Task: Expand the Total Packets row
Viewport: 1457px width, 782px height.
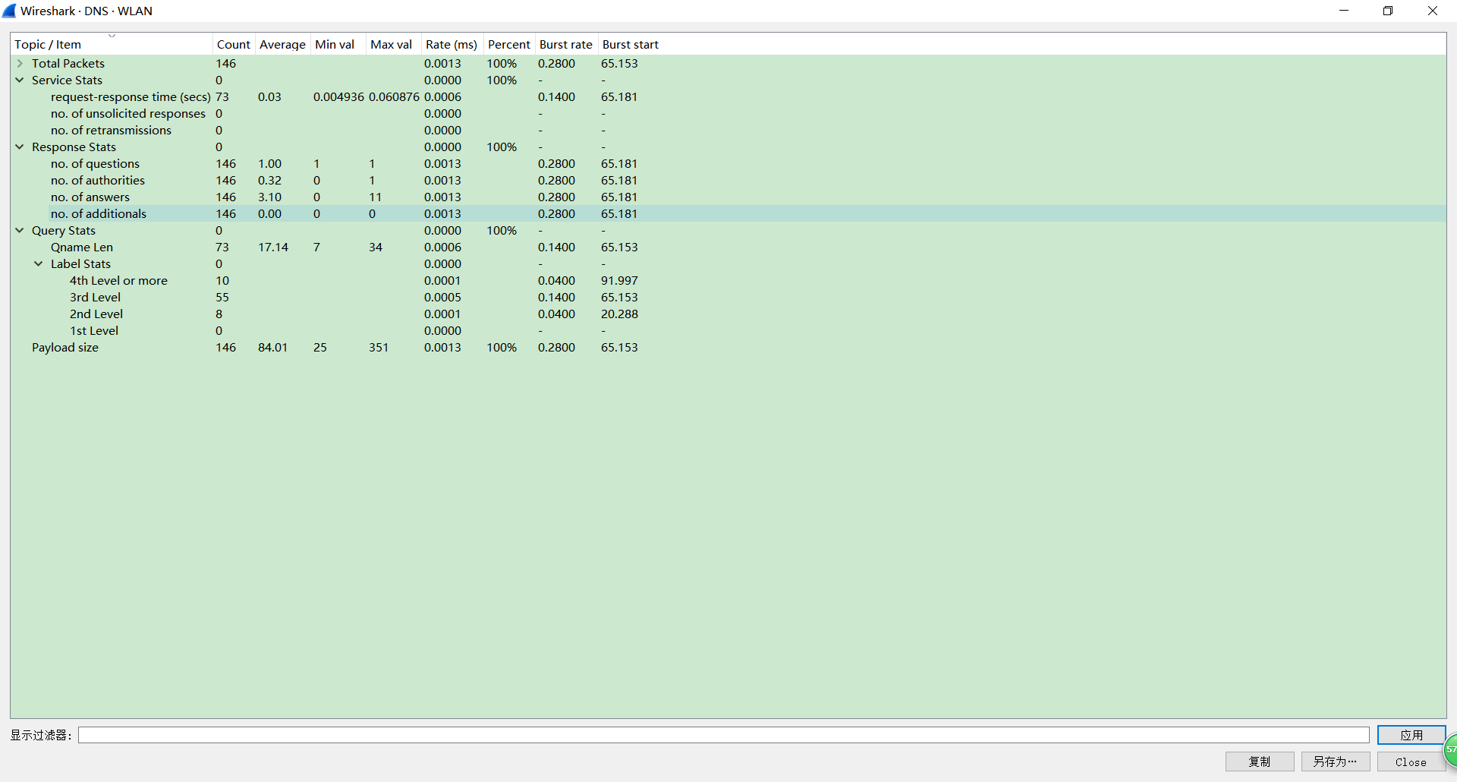Action: coord(20,64)
